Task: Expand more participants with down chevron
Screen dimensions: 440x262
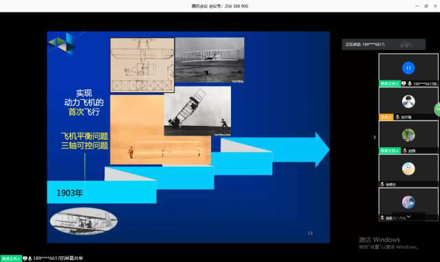Action: [408, 217]
